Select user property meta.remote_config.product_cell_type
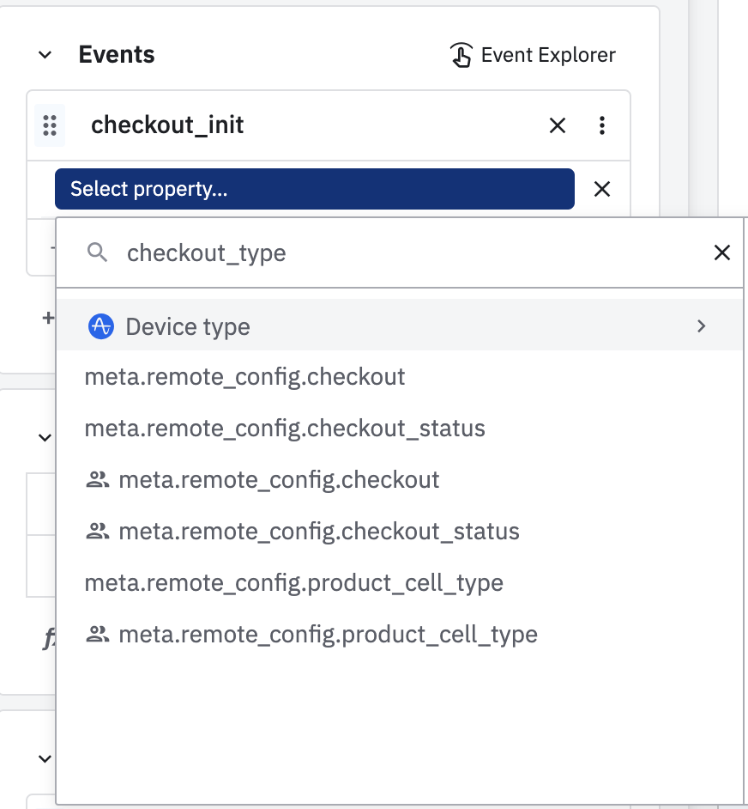This screenshot has width=748, height=809. pos(328,635)
